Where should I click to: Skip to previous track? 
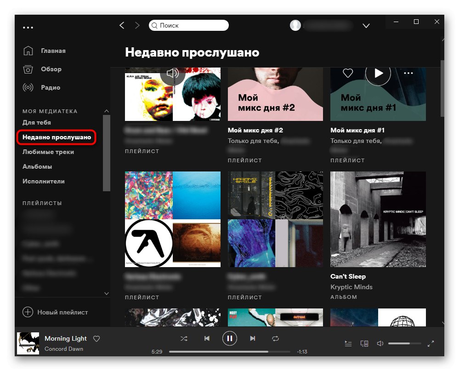(x=207, y=338)
